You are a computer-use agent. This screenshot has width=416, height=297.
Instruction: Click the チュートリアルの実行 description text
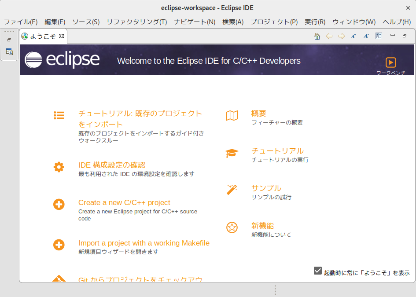click(x=280, y=160)
